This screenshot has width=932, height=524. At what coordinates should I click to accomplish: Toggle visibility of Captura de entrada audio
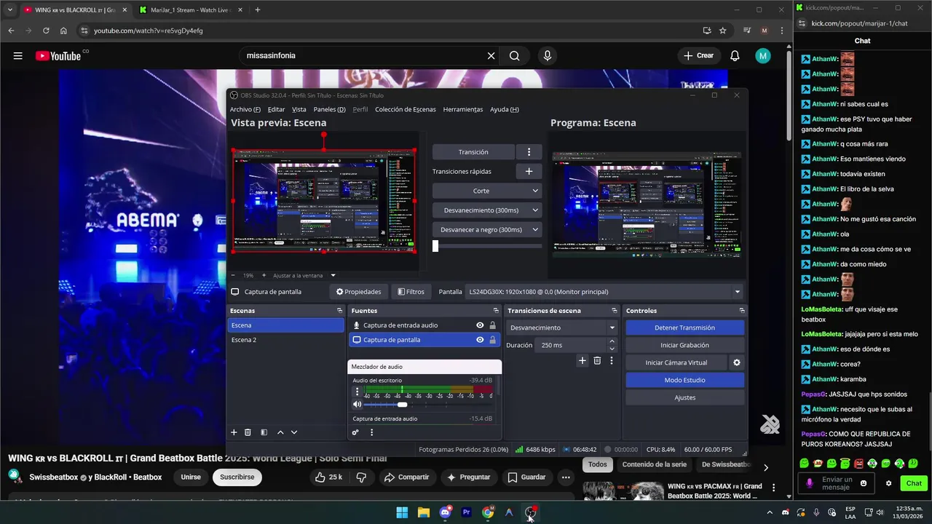[480, 325]
